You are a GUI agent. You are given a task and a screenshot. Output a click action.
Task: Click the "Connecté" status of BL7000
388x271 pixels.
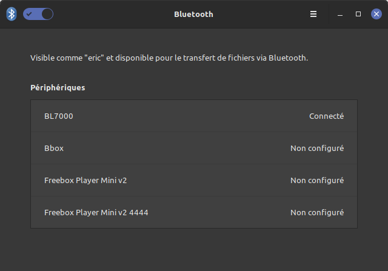326,116
